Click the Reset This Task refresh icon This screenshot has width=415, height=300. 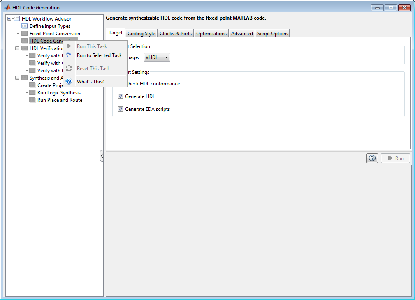pyautogui.click(x=69, y=69)
